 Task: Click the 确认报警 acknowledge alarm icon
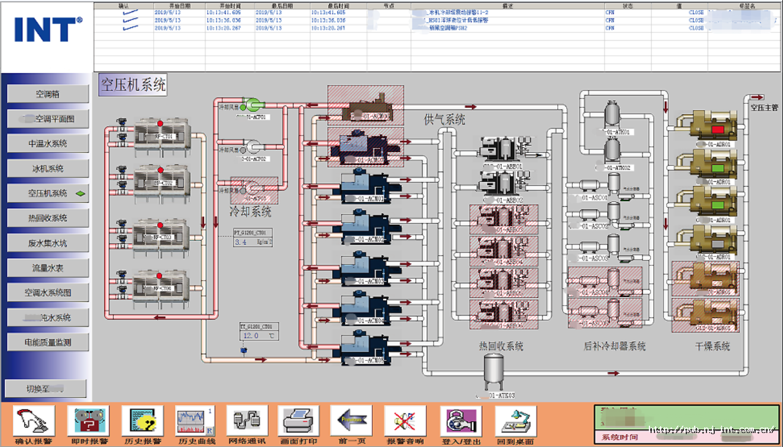tap(34, 421)
